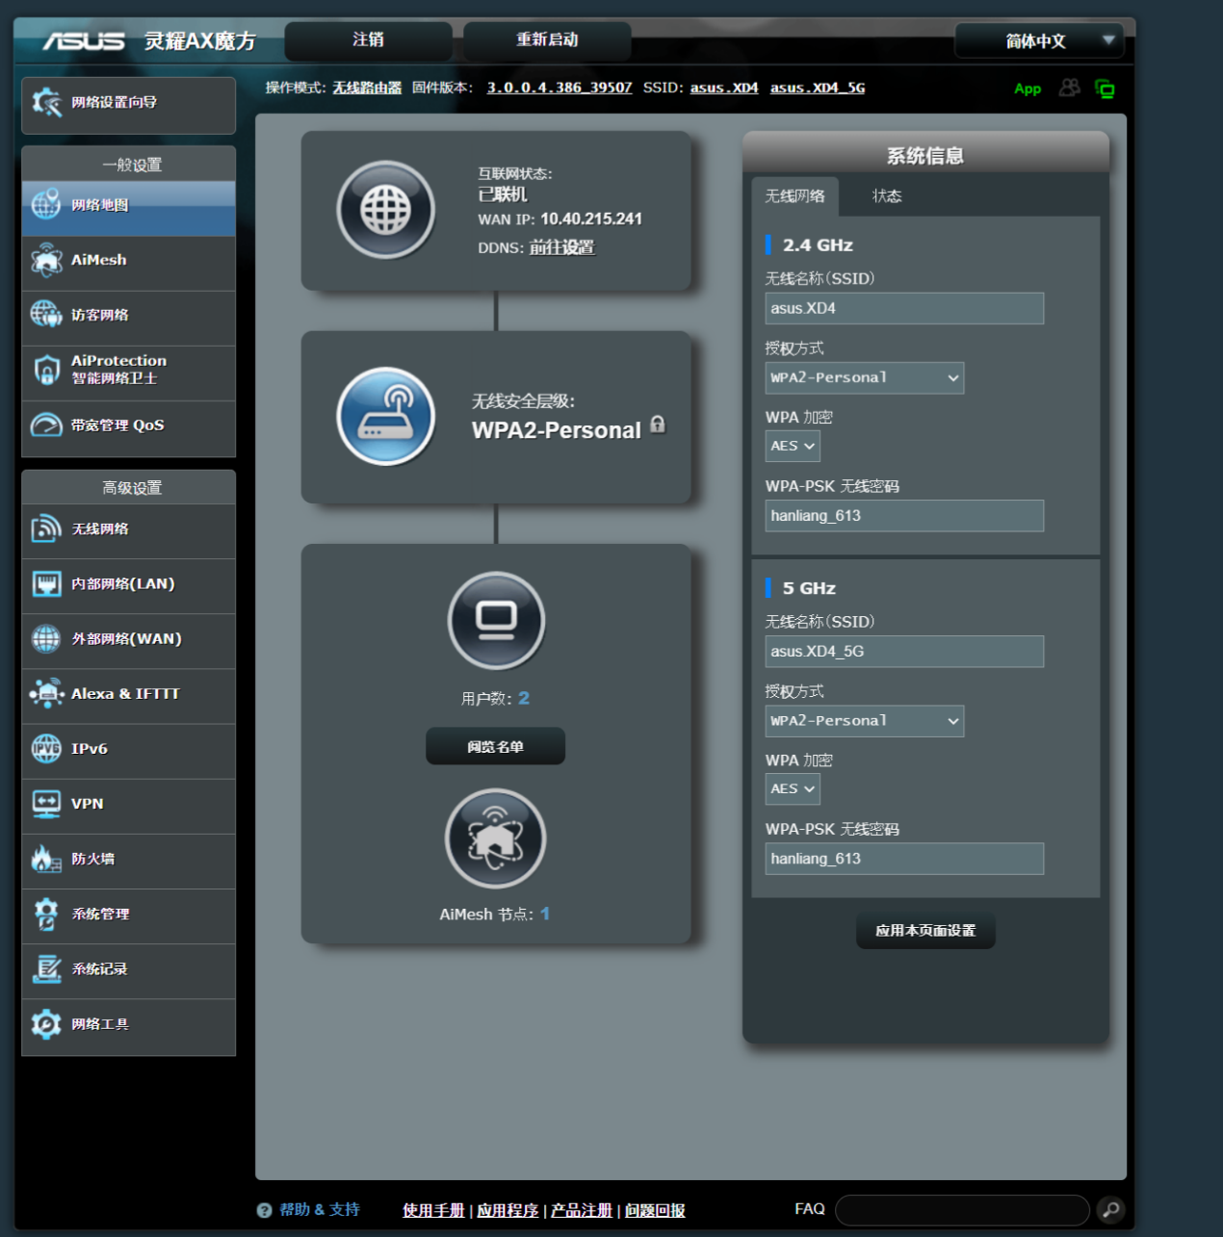
Task: Click the client count number 2
Action: point(524,698)
